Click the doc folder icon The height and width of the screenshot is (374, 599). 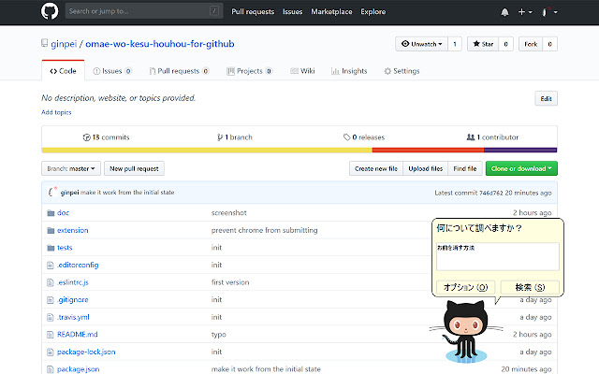[50, 212]
